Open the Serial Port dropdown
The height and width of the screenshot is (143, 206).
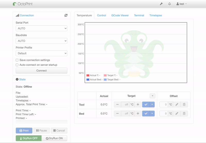[x=41, y=28]
